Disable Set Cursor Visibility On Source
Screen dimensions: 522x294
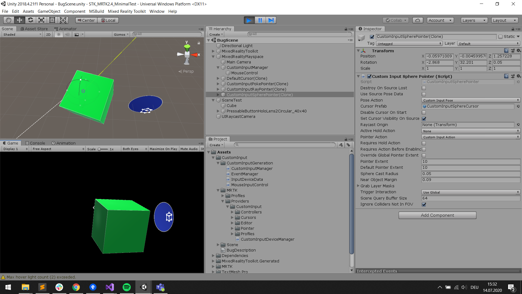coord(424,118)
